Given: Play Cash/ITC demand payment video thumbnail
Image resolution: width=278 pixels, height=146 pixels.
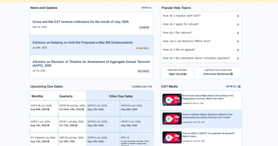Looking at the screenshot, I should [x=172, y=137].
